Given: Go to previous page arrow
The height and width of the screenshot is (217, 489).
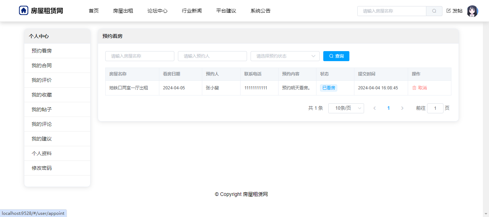Looking at the screenshot, I should pos(374,108).
